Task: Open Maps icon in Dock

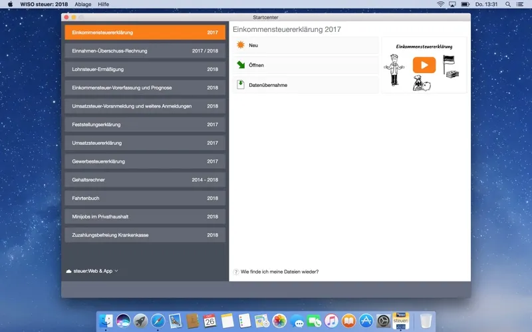Action: [262, 321]
